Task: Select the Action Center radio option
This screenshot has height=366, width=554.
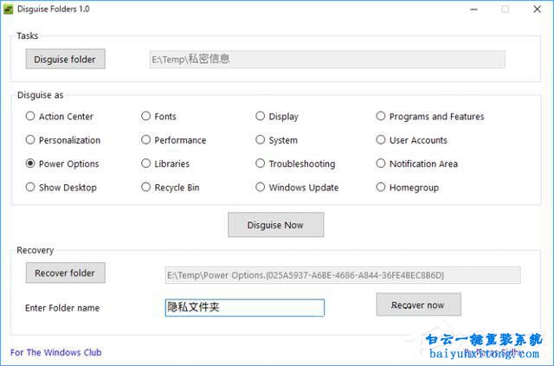Action: click(31, 116)
